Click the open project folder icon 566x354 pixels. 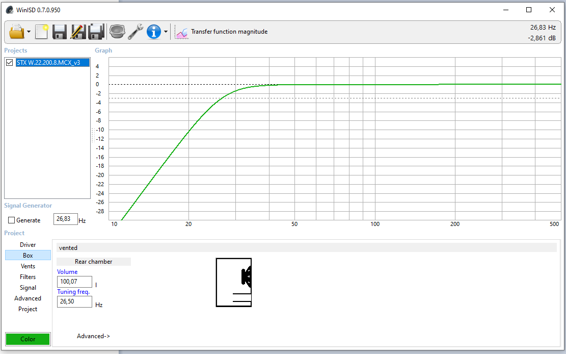[x=16, y=32]
